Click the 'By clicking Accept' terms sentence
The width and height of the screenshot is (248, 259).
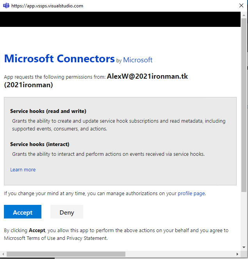(x=116, y=234)
